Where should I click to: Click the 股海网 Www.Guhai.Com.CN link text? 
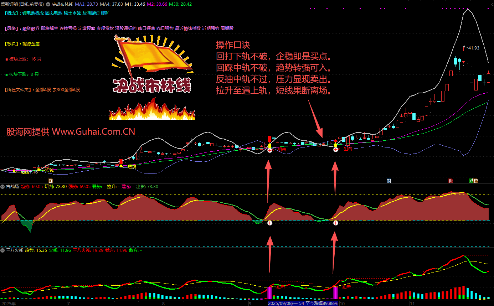tap(71, 132)
